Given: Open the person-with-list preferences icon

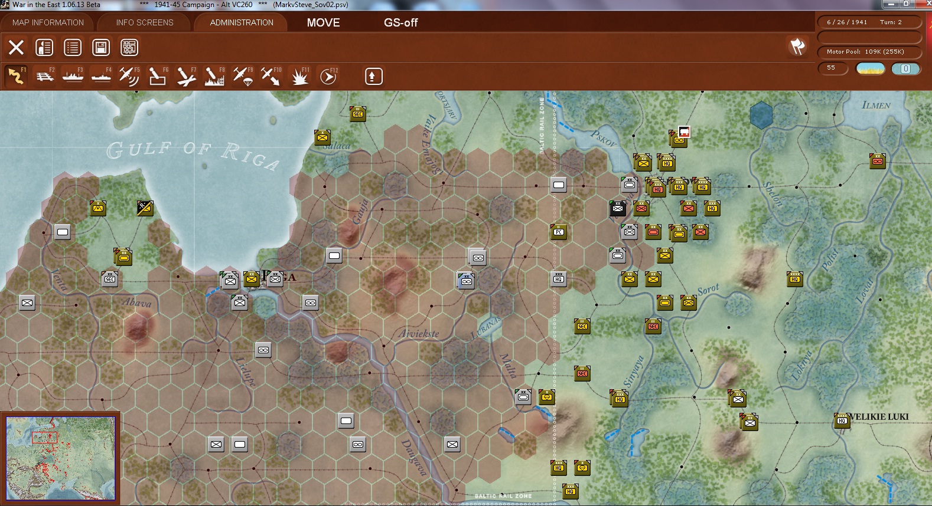Looking at the screenshot, I should point(44,47).
